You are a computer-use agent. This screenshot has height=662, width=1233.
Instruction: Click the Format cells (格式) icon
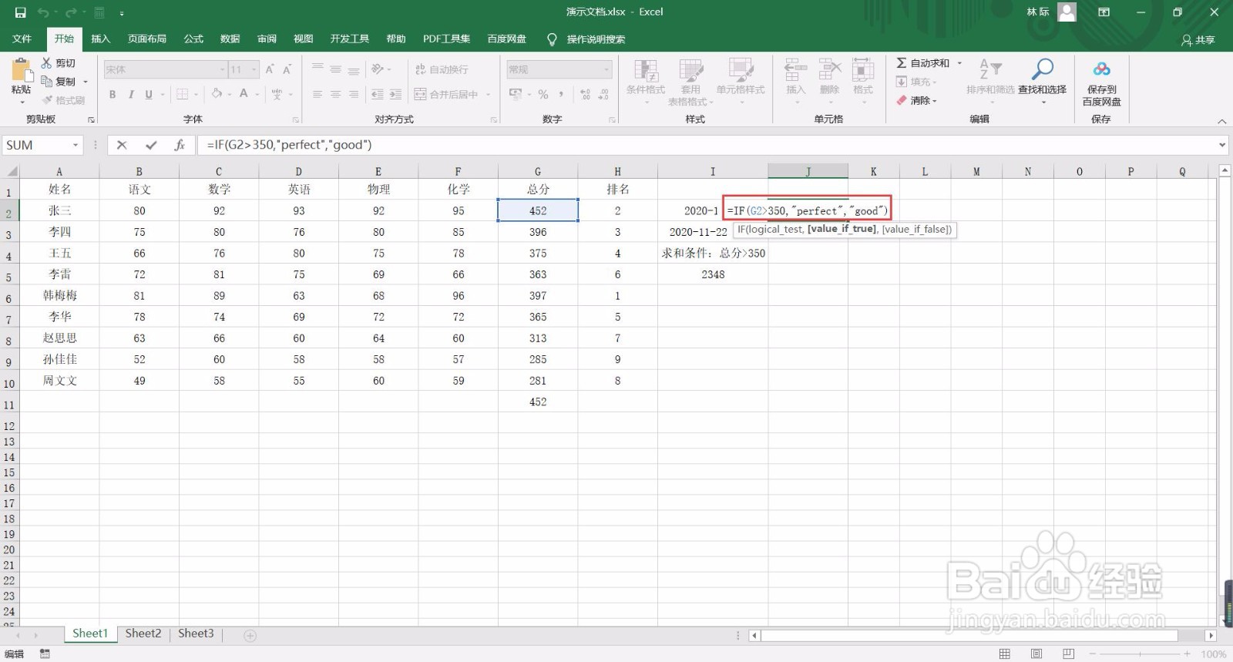coord(863,71)
